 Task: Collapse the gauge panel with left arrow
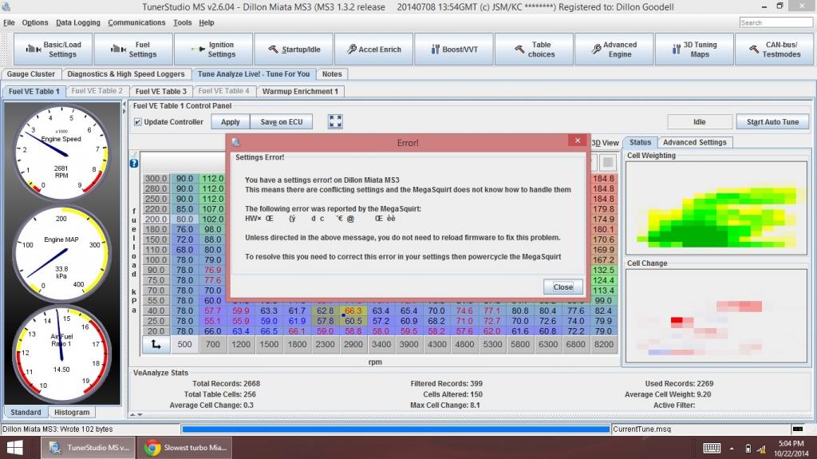pos(124,105)
